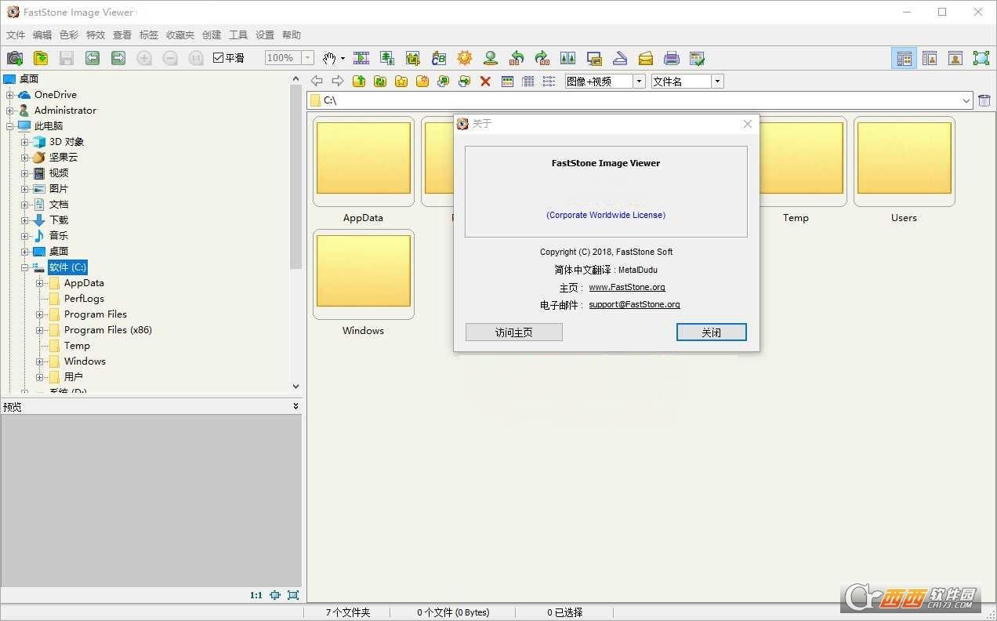Screen dimensions: 997x621
Task: Click the add to favorites star folder
Action: click(401, 82)
